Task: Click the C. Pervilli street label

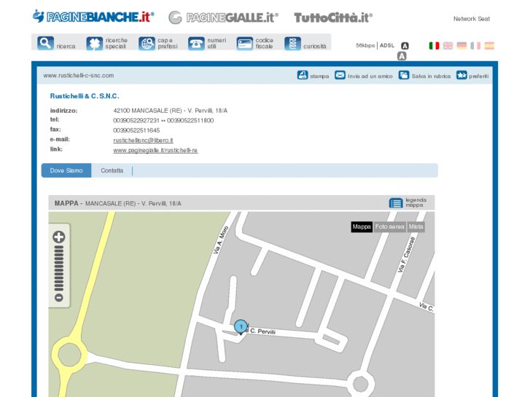Action: (263, 331)
